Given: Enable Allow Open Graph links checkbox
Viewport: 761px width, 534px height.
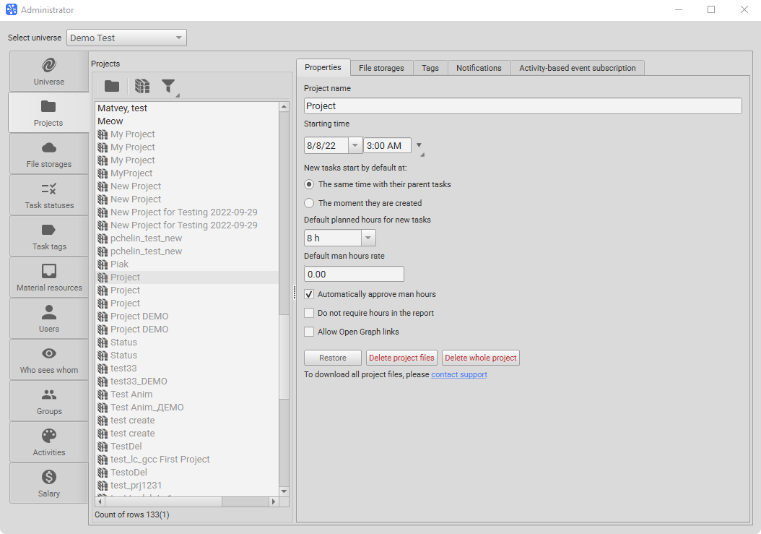Looking at the screenshot, I should click(x=310, y=332).
